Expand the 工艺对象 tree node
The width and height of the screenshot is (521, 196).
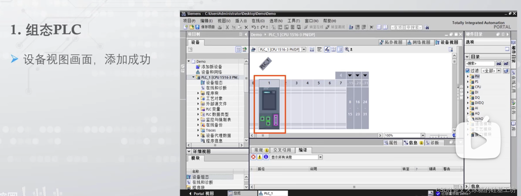(198, 98)
